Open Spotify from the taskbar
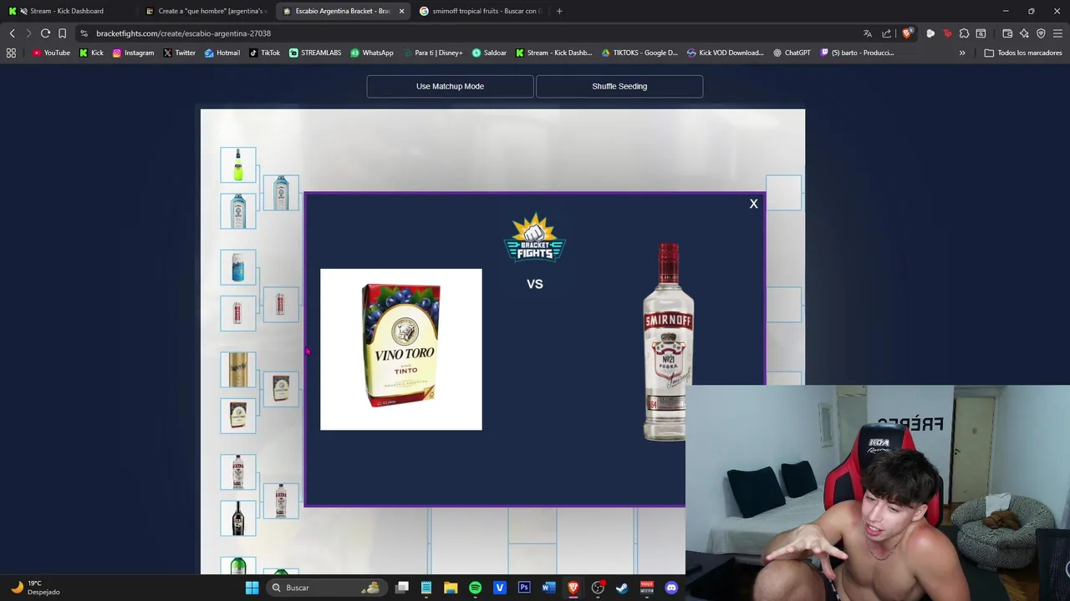1070x601 pixels. point(475,588)
